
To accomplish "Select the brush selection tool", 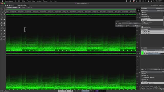I will [2, 14].
